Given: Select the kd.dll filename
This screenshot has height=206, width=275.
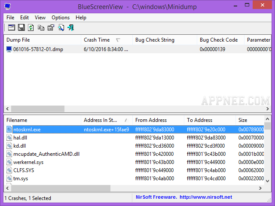Looking at the screenshot, I should (x=19, y=146).
